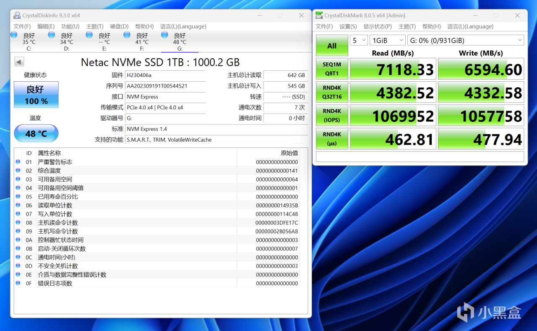Image resolution: width=537 pixels, height=331 pixels.
Task: Click status dot for 读取单位计数 row
Action: point(18,205)
